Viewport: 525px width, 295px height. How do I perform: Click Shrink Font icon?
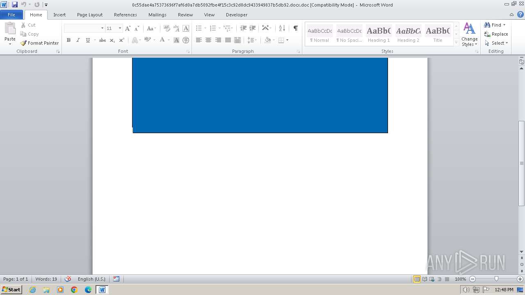coord(137,28)
